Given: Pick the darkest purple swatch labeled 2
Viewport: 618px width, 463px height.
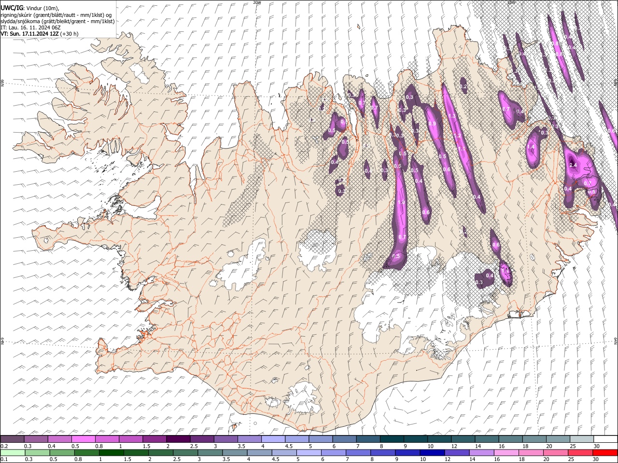Looking at the screenshot, I should click(178, 439).
